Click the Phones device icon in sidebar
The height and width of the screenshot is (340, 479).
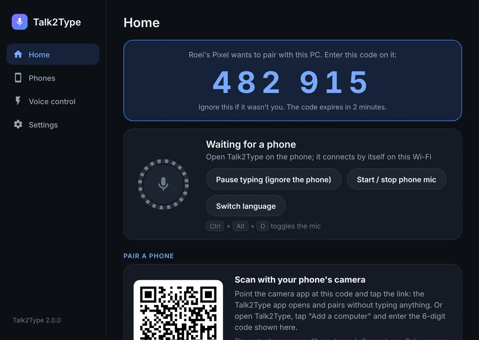click(18, 78)
